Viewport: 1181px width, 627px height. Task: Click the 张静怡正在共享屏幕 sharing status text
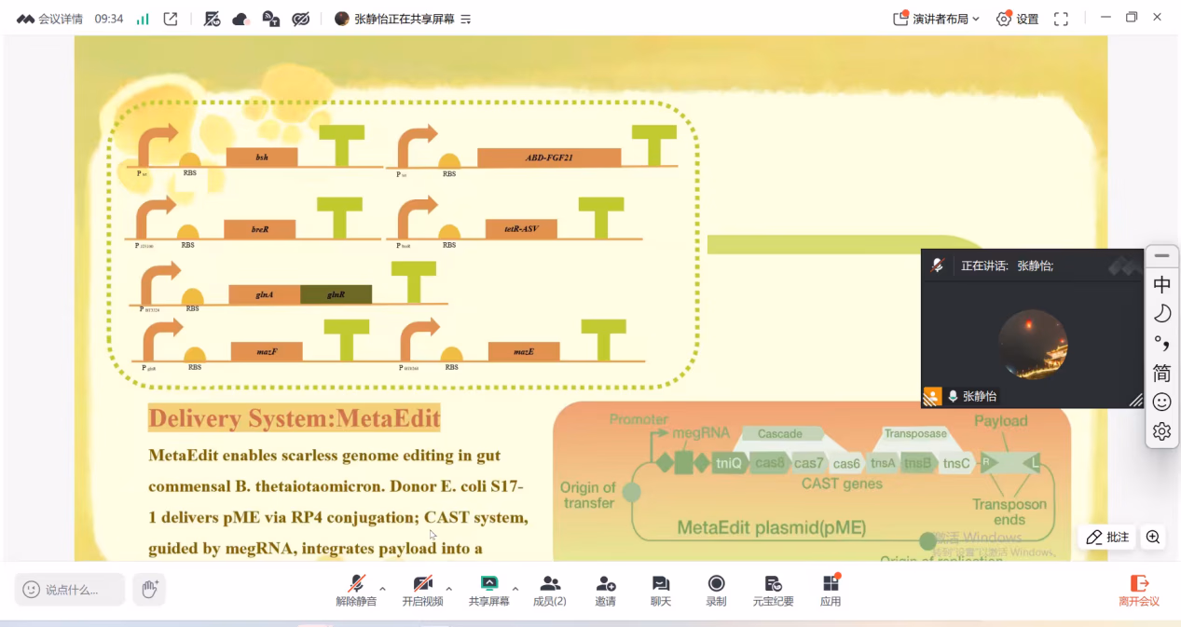[x=405, y=19]
